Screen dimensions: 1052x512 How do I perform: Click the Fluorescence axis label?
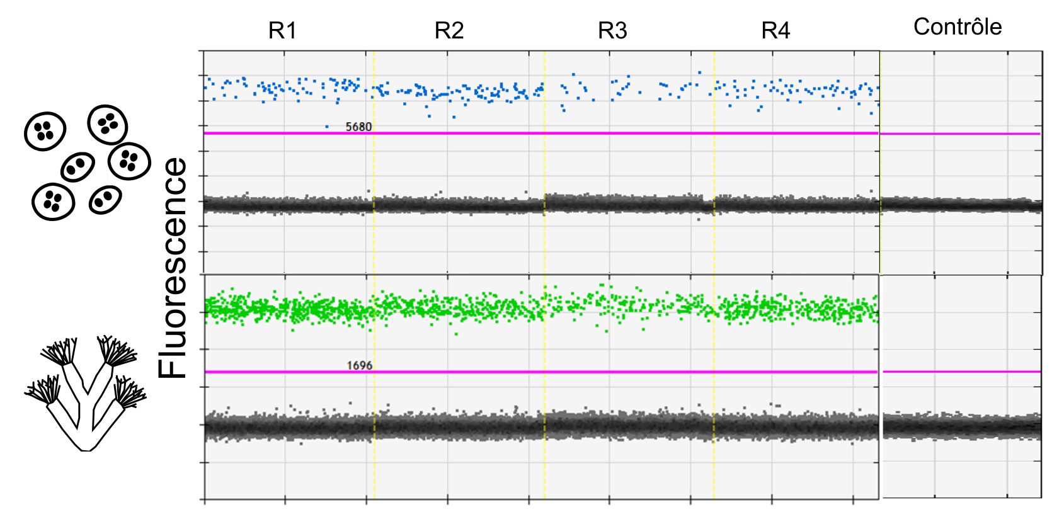[173, 268]
